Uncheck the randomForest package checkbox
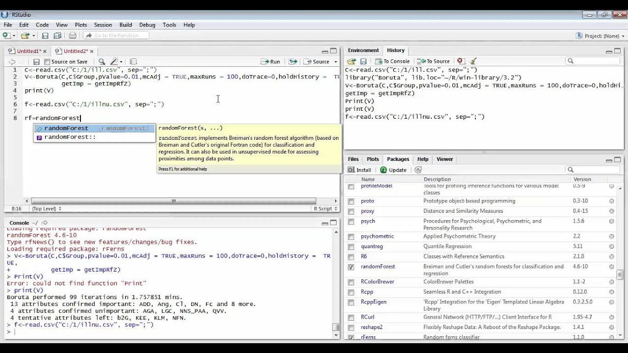 pyautogui.click(x=351, y=267)
